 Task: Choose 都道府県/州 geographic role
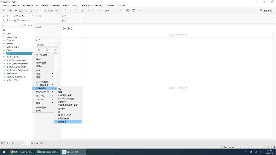point(68,118)
